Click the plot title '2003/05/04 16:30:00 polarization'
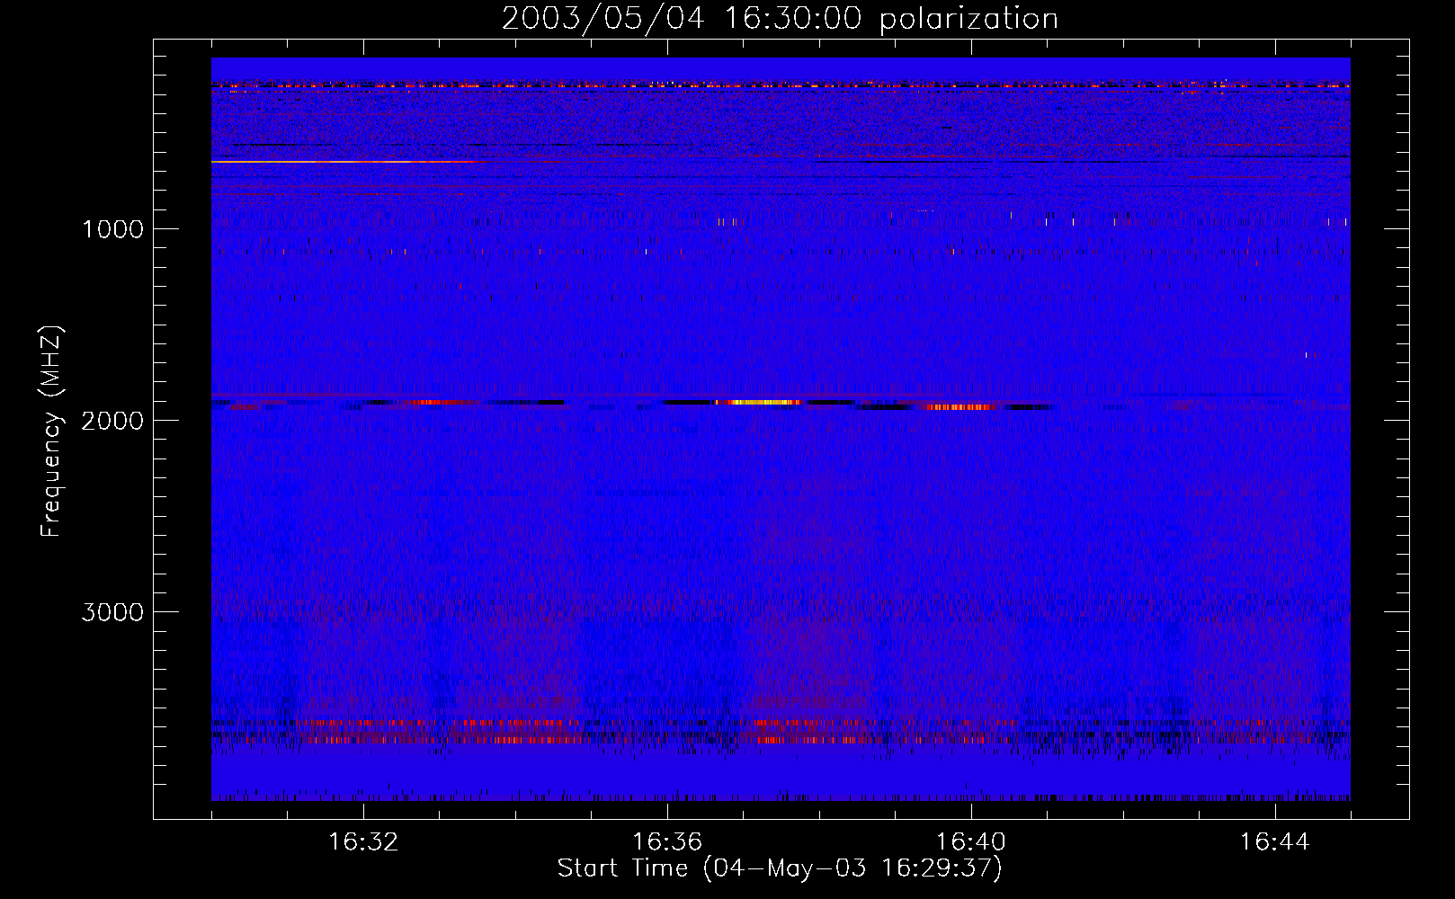Screen dimensions: 1455x899 pyautogui.click(x=780, y=18)
